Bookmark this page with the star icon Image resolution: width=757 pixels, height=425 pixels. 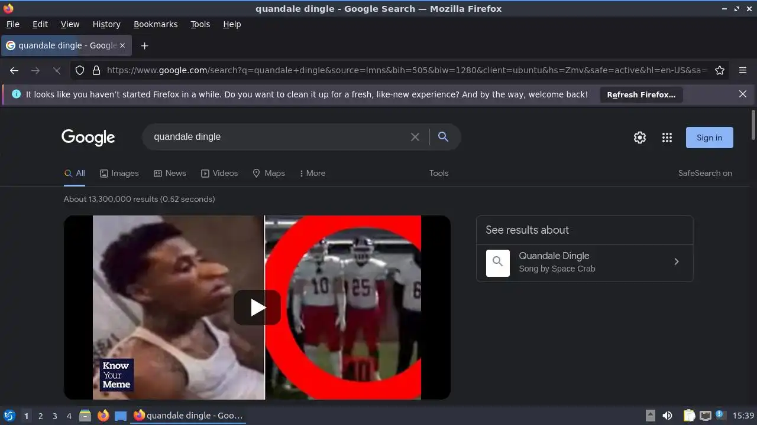coord(720,70)
